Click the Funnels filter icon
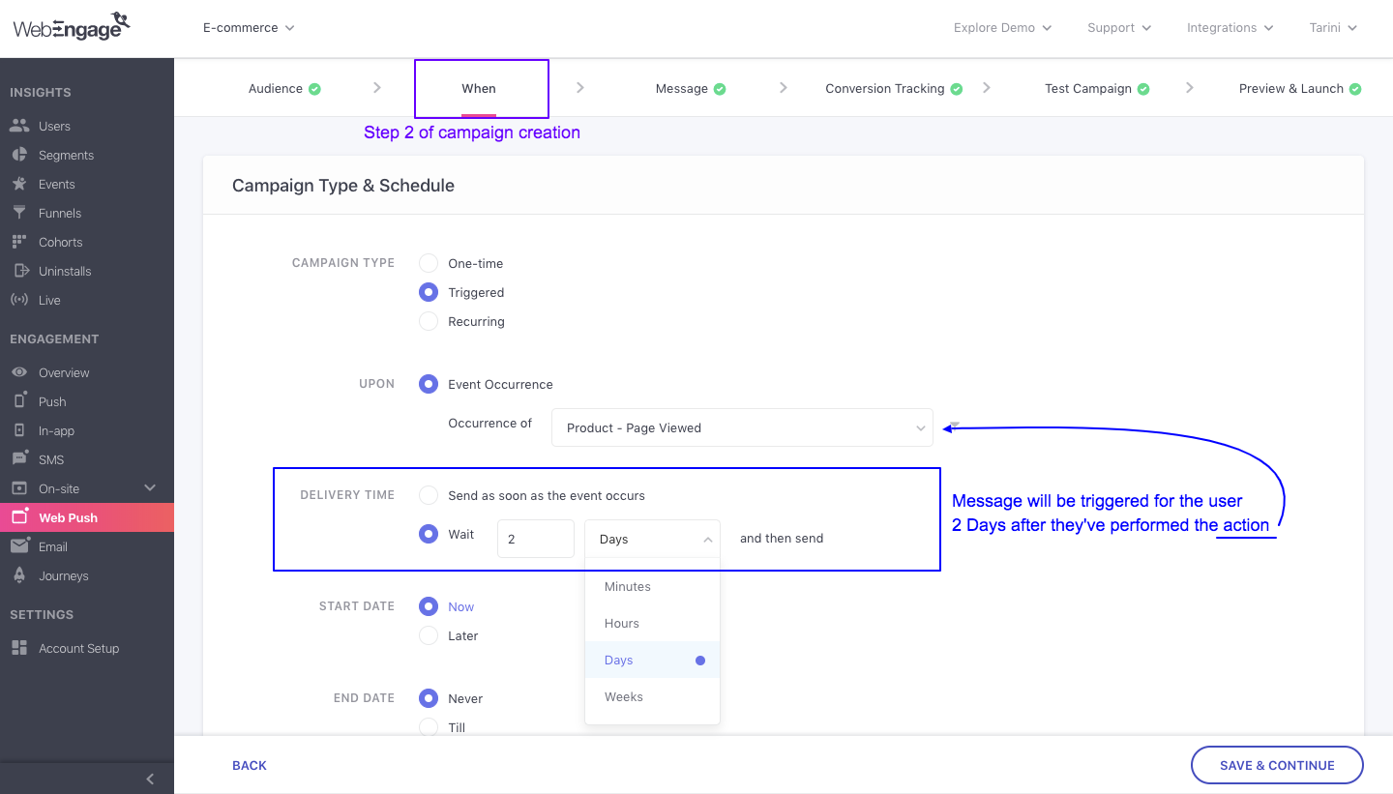This screenshot has width=1393, height=794. pos(19,213)
